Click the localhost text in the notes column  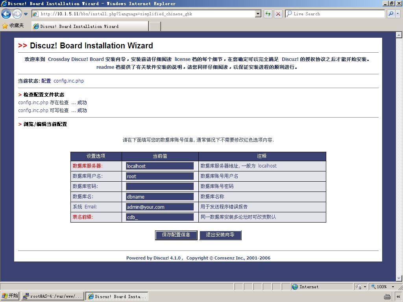point(267,166)
